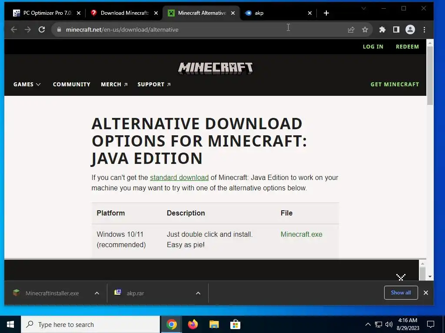445x333 pixels.
Task: Click the network tray icon
Action: coord(379,324)
